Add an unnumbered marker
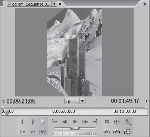 pos(42,122)
